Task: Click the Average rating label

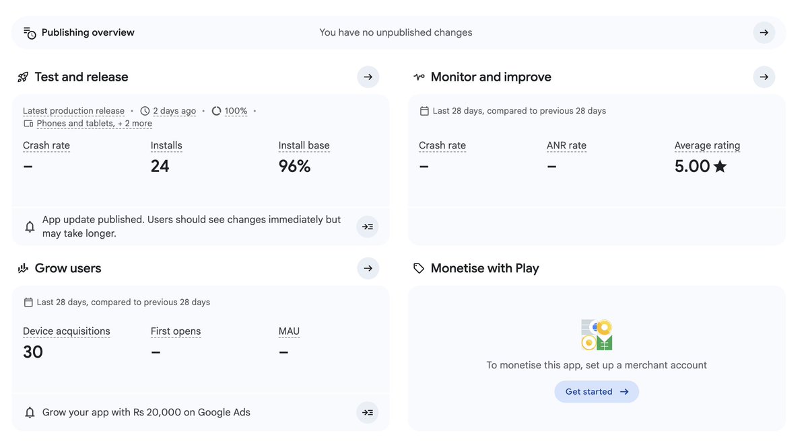Action: pyautogui.click(x=707, y=145)
